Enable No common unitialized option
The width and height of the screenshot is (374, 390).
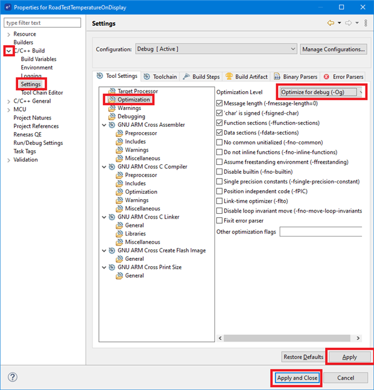219,142
